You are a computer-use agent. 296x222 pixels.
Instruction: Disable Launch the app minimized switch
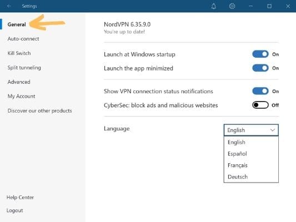coord(260,68)
